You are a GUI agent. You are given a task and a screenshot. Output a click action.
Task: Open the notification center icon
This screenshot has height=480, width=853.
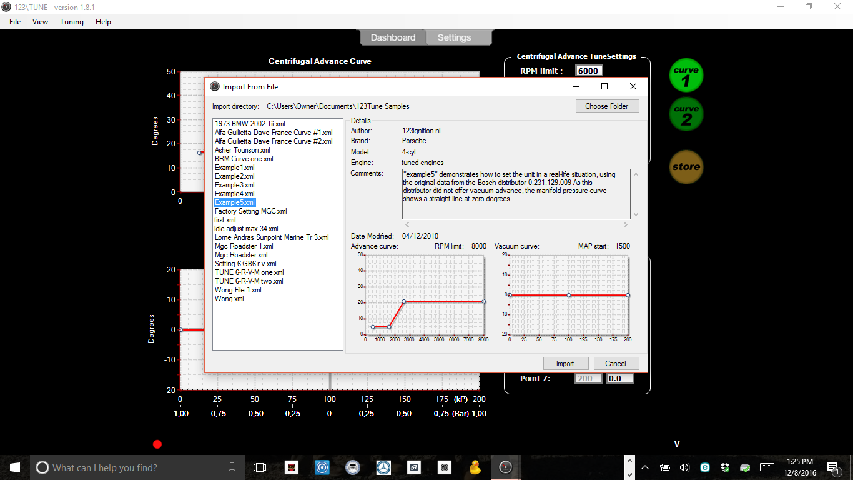tap(834, 467)
